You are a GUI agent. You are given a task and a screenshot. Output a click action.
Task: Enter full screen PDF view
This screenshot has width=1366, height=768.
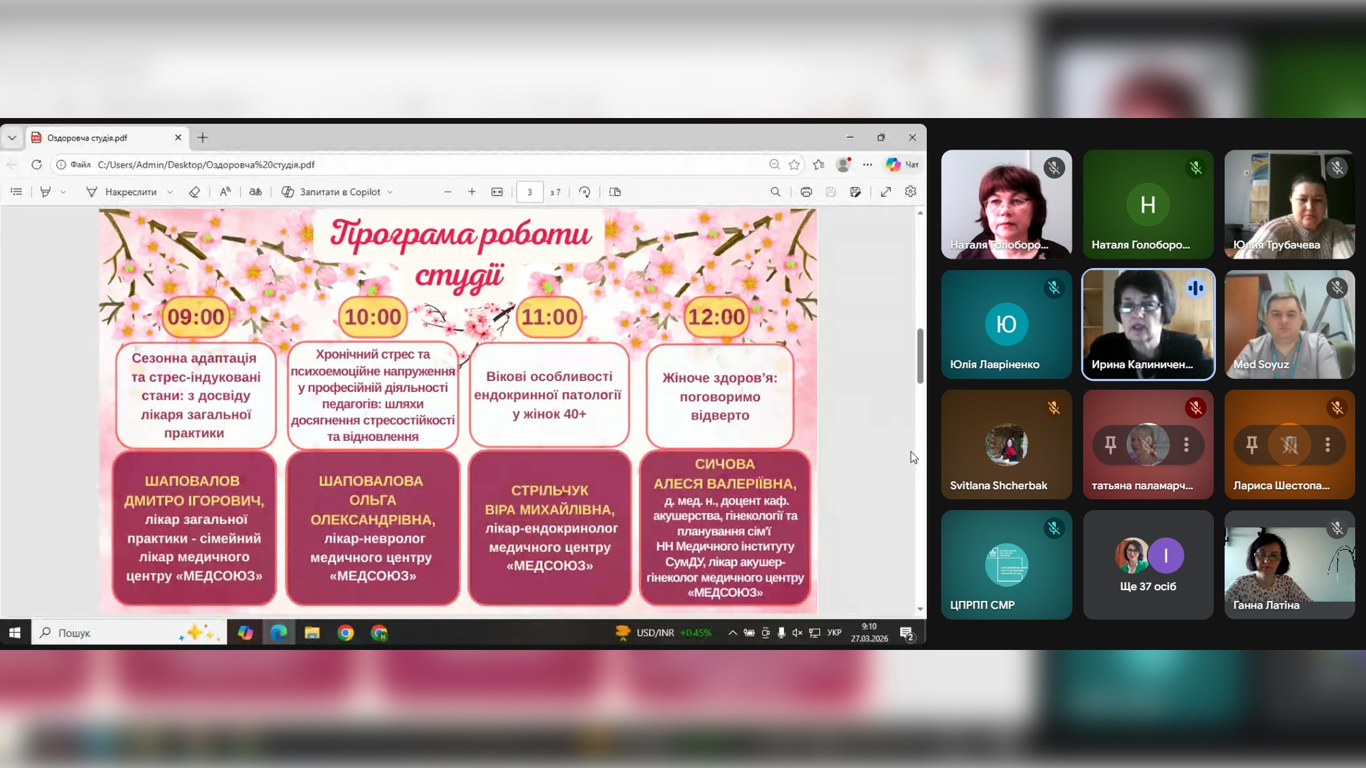coord(886,192)
